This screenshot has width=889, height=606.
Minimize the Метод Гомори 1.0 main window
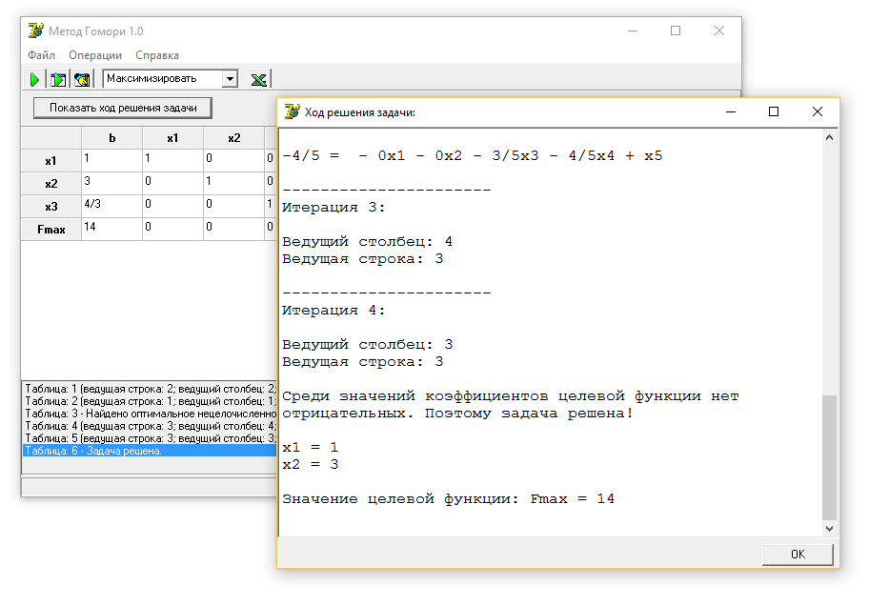[x=633, y=30]
